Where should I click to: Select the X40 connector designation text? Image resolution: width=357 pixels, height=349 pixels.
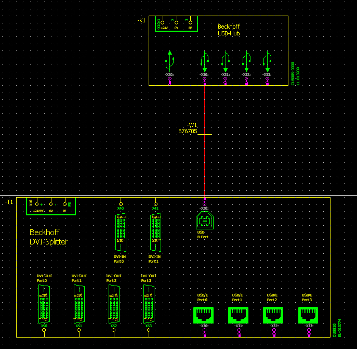(121, 209)
